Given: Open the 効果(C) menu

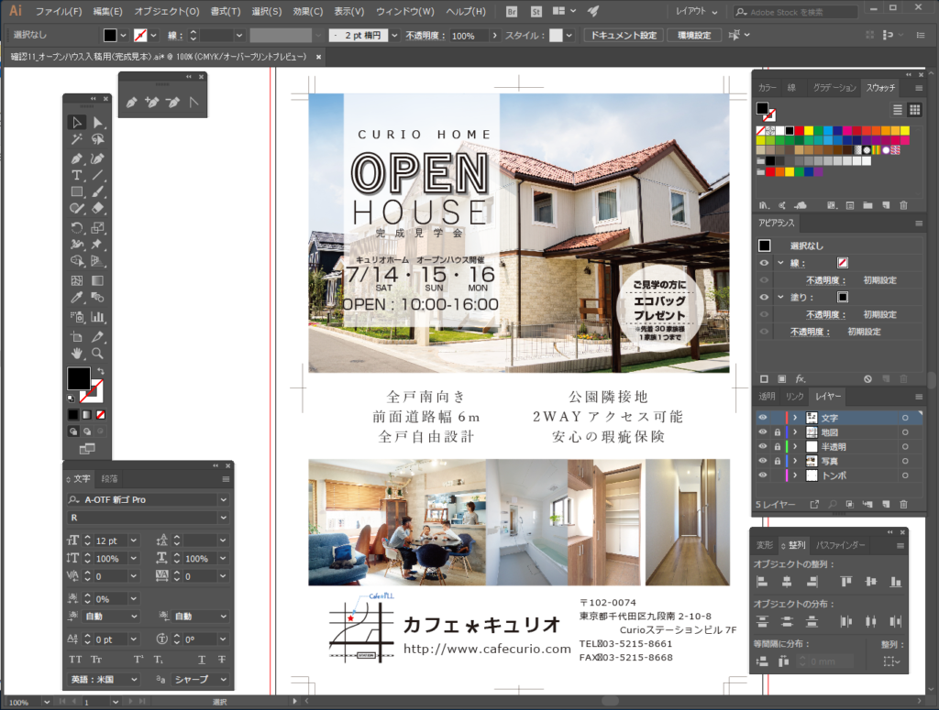Looking at the screenshot, I should [x=307, y=12].
